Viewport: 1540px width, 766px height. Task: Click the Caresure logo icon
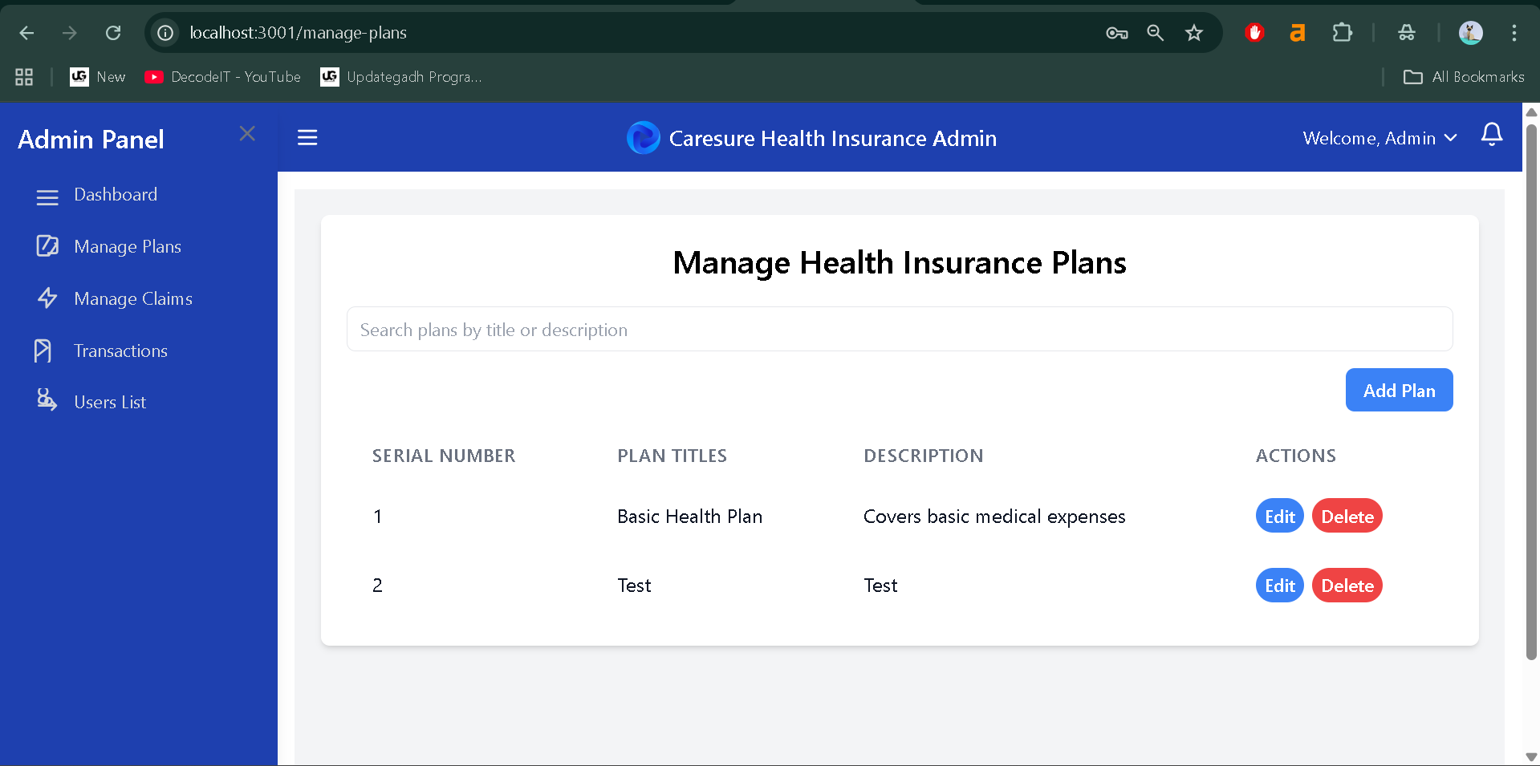[643, 138]
